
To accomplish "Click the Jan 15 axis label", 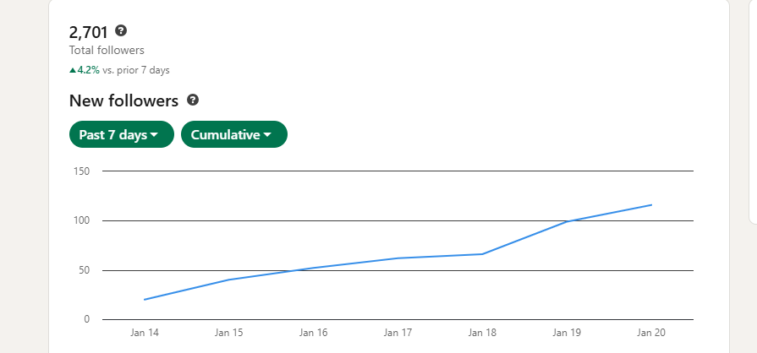I will pos(229,333).
